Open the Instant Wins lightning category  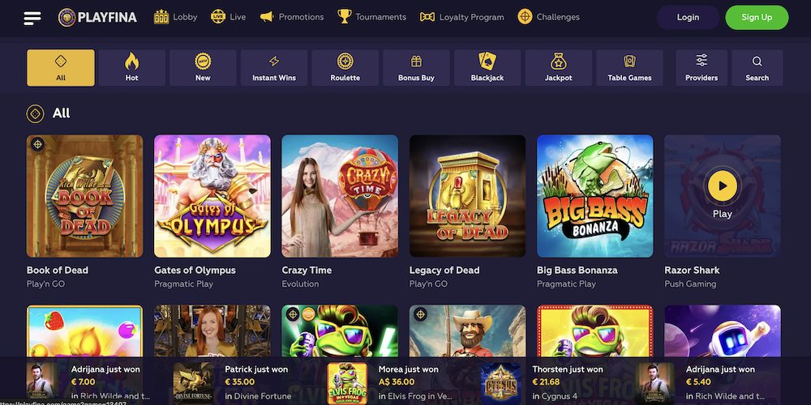coord(274,68)
